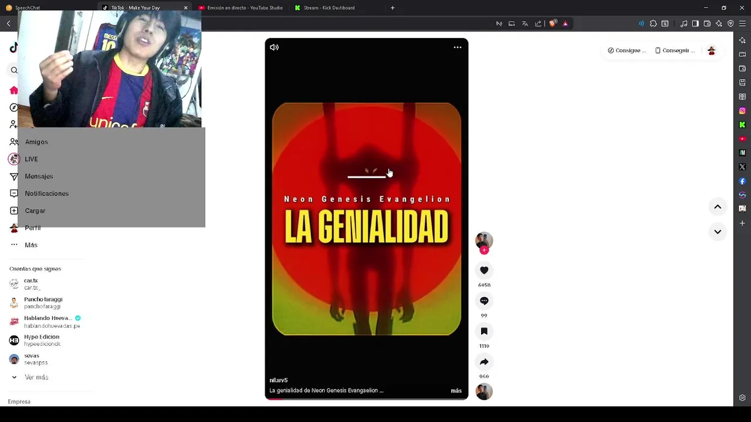Click the Consigue button in header

pos(627,50)
